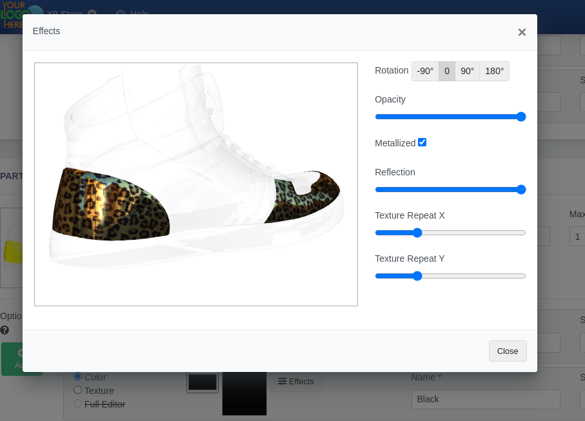
Task: Choose the 180° rotation button
Action: pyautogui.click(x=494, y=71)
